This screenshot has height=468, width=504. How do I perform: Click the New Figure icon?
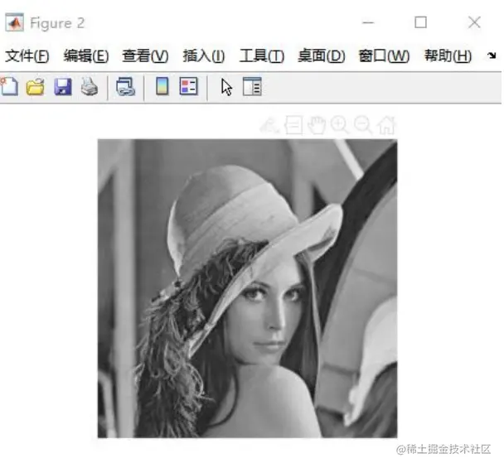9,86
